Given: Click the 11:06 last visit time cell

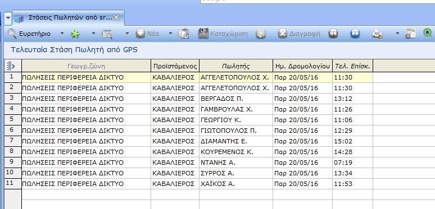Looking at the screenshot, I should pos(352,120).
